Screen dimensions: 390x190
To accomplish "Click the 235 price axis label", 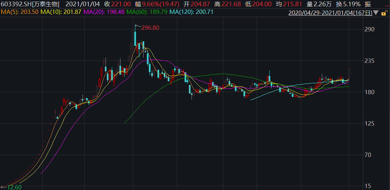I will (369, 61).
